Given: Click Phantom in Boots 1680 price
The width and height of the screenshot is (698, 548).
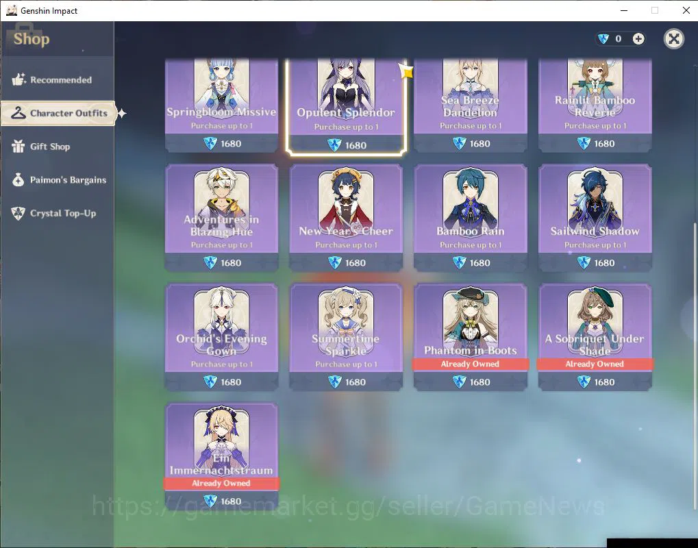Looking at the screenshot, I should 471,382.
